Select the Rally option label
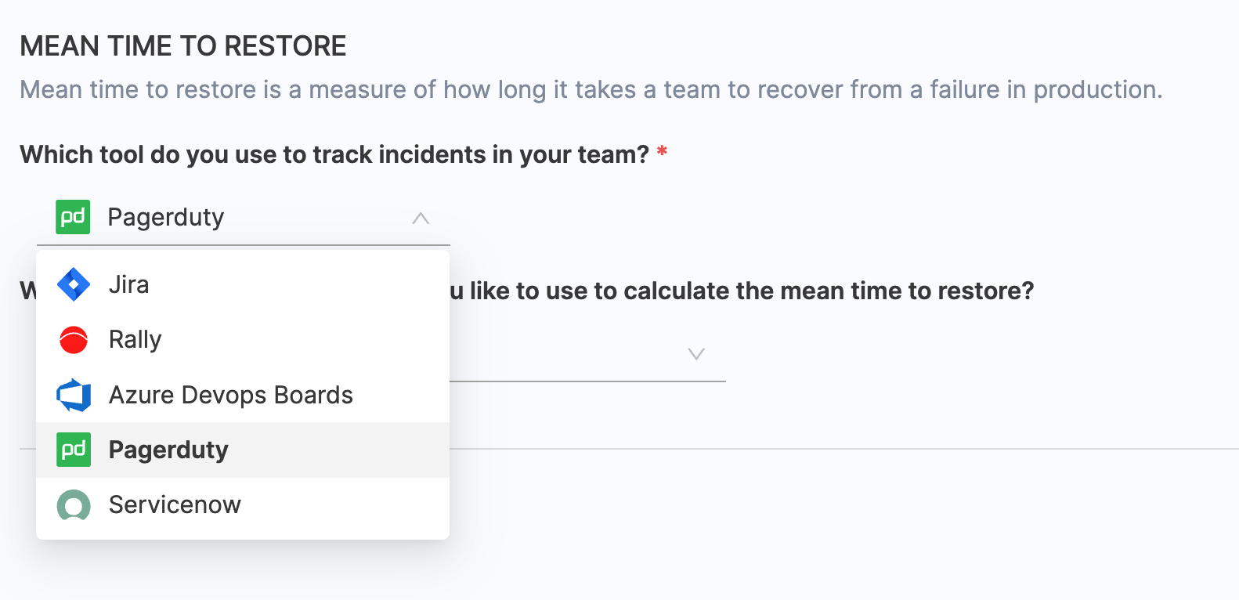The image size is (1239, 600). pos(135,340)
